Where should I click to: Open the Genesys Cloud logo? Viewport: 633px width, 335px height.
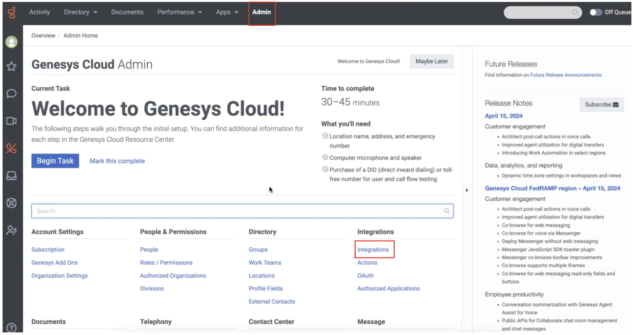pyautogui.click(x=11, y=12)
